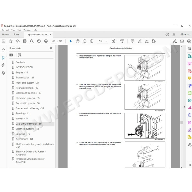This screenshot has height=192, width=192.
Task: Go to the next page using the down arrow
Action: tap(46, 41)
